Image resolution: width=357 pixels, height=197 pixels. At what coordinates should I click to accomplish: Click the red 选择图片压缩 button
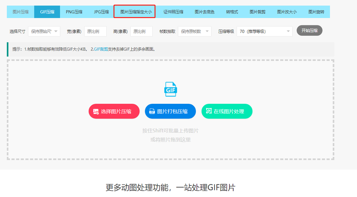[x=114, y=111]
